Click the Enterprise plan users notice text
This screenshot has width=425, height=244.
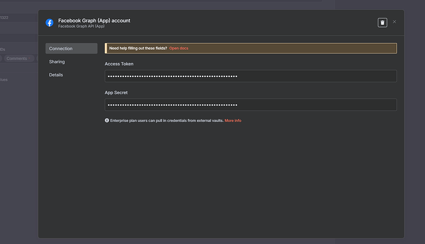pyautogui.click(x=167, y=121)
